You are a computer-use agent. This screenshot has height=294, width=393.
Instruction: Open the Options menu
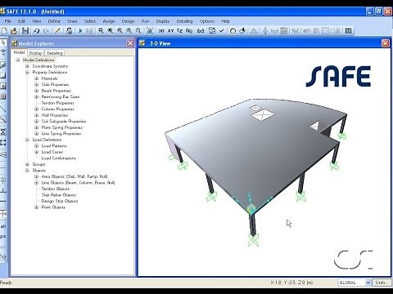[x=207, y=21]
